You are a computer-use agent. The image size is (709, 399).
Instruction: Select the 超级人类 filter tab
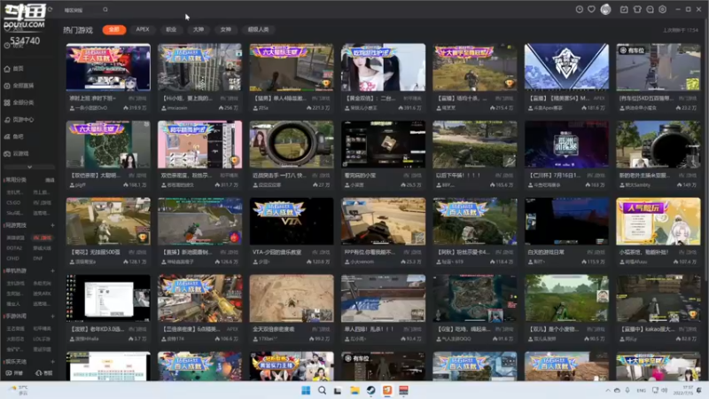pyautogui.click(x=258, y=29)
